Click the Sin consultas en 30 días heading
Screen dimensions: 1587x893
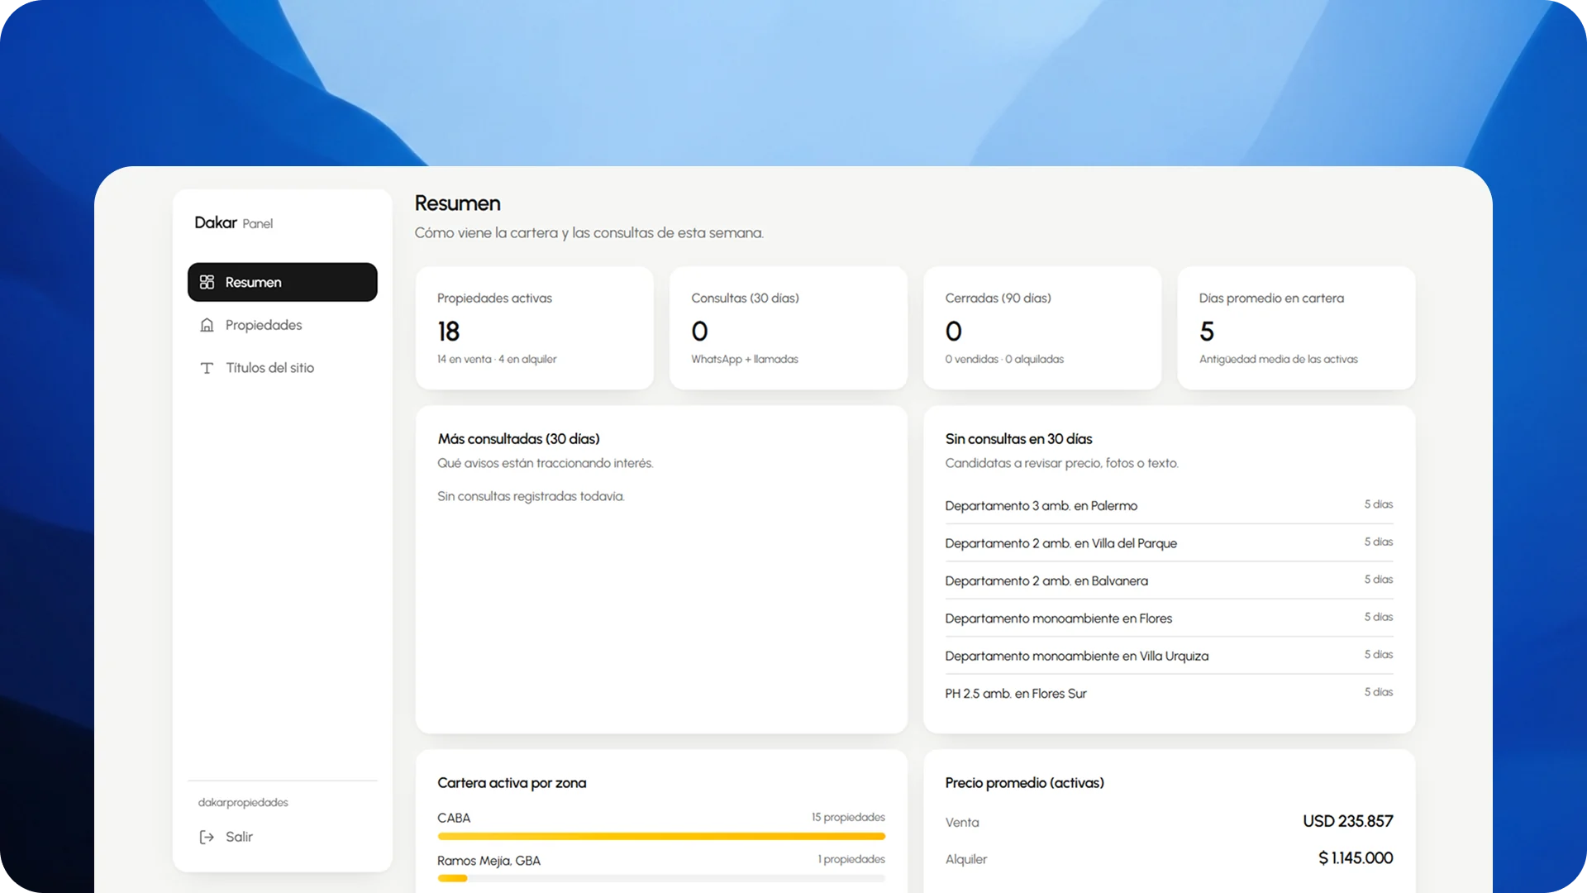coord(1018,439)
